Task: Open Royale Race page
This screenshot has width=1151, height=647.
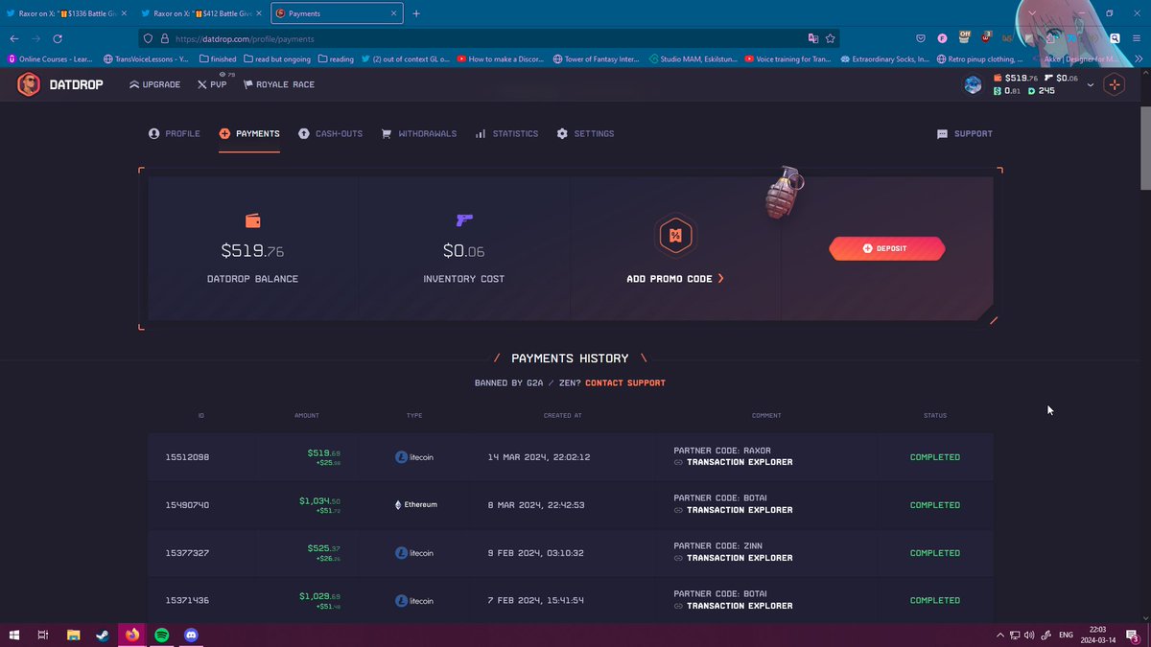Action: (x=279, y=84)
